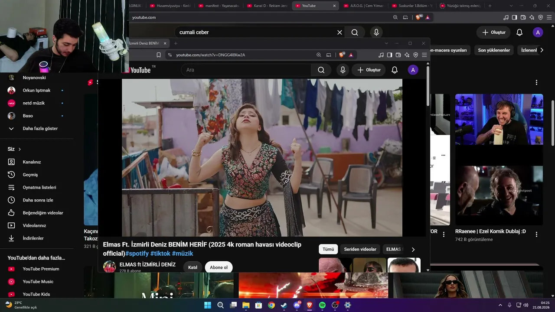Close the active 'YouTube' tab in back window
The height and width of the screenshot is (312, 555).
[334, 6]
